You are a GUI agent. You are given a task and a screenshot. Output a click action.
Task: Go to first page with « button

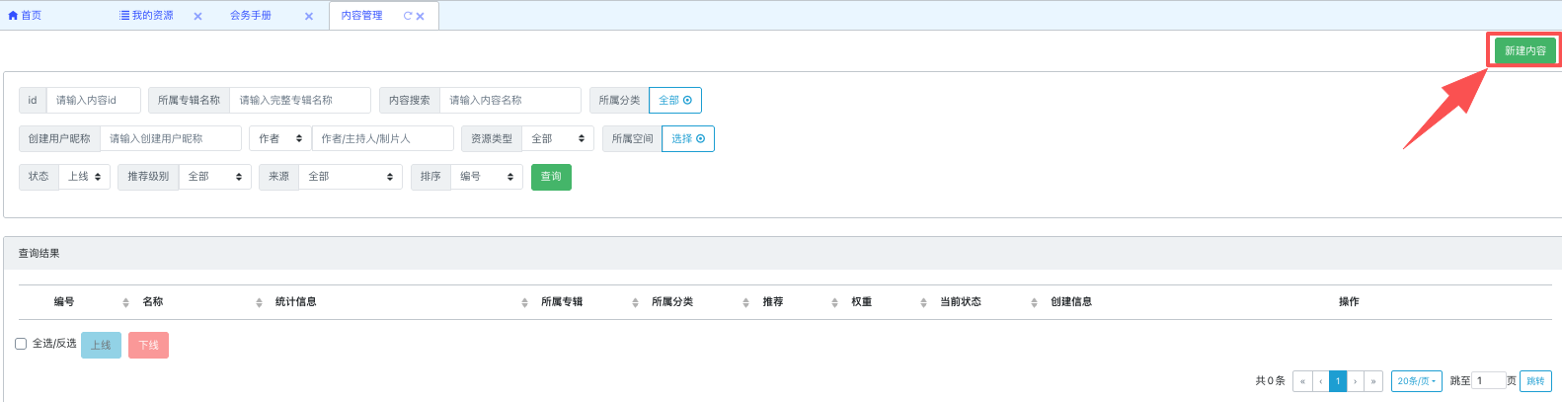tap(1302, 381)
